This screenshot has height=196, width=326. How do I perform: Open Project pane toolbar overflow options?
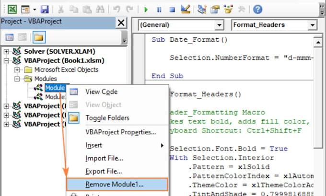pyautogui.click(x=124, y=38)
